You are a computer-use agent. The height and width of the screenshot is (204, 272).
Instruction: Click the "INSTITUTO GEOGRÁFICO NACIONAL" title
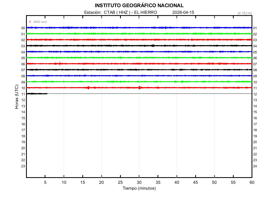click(x=139, y=6)
